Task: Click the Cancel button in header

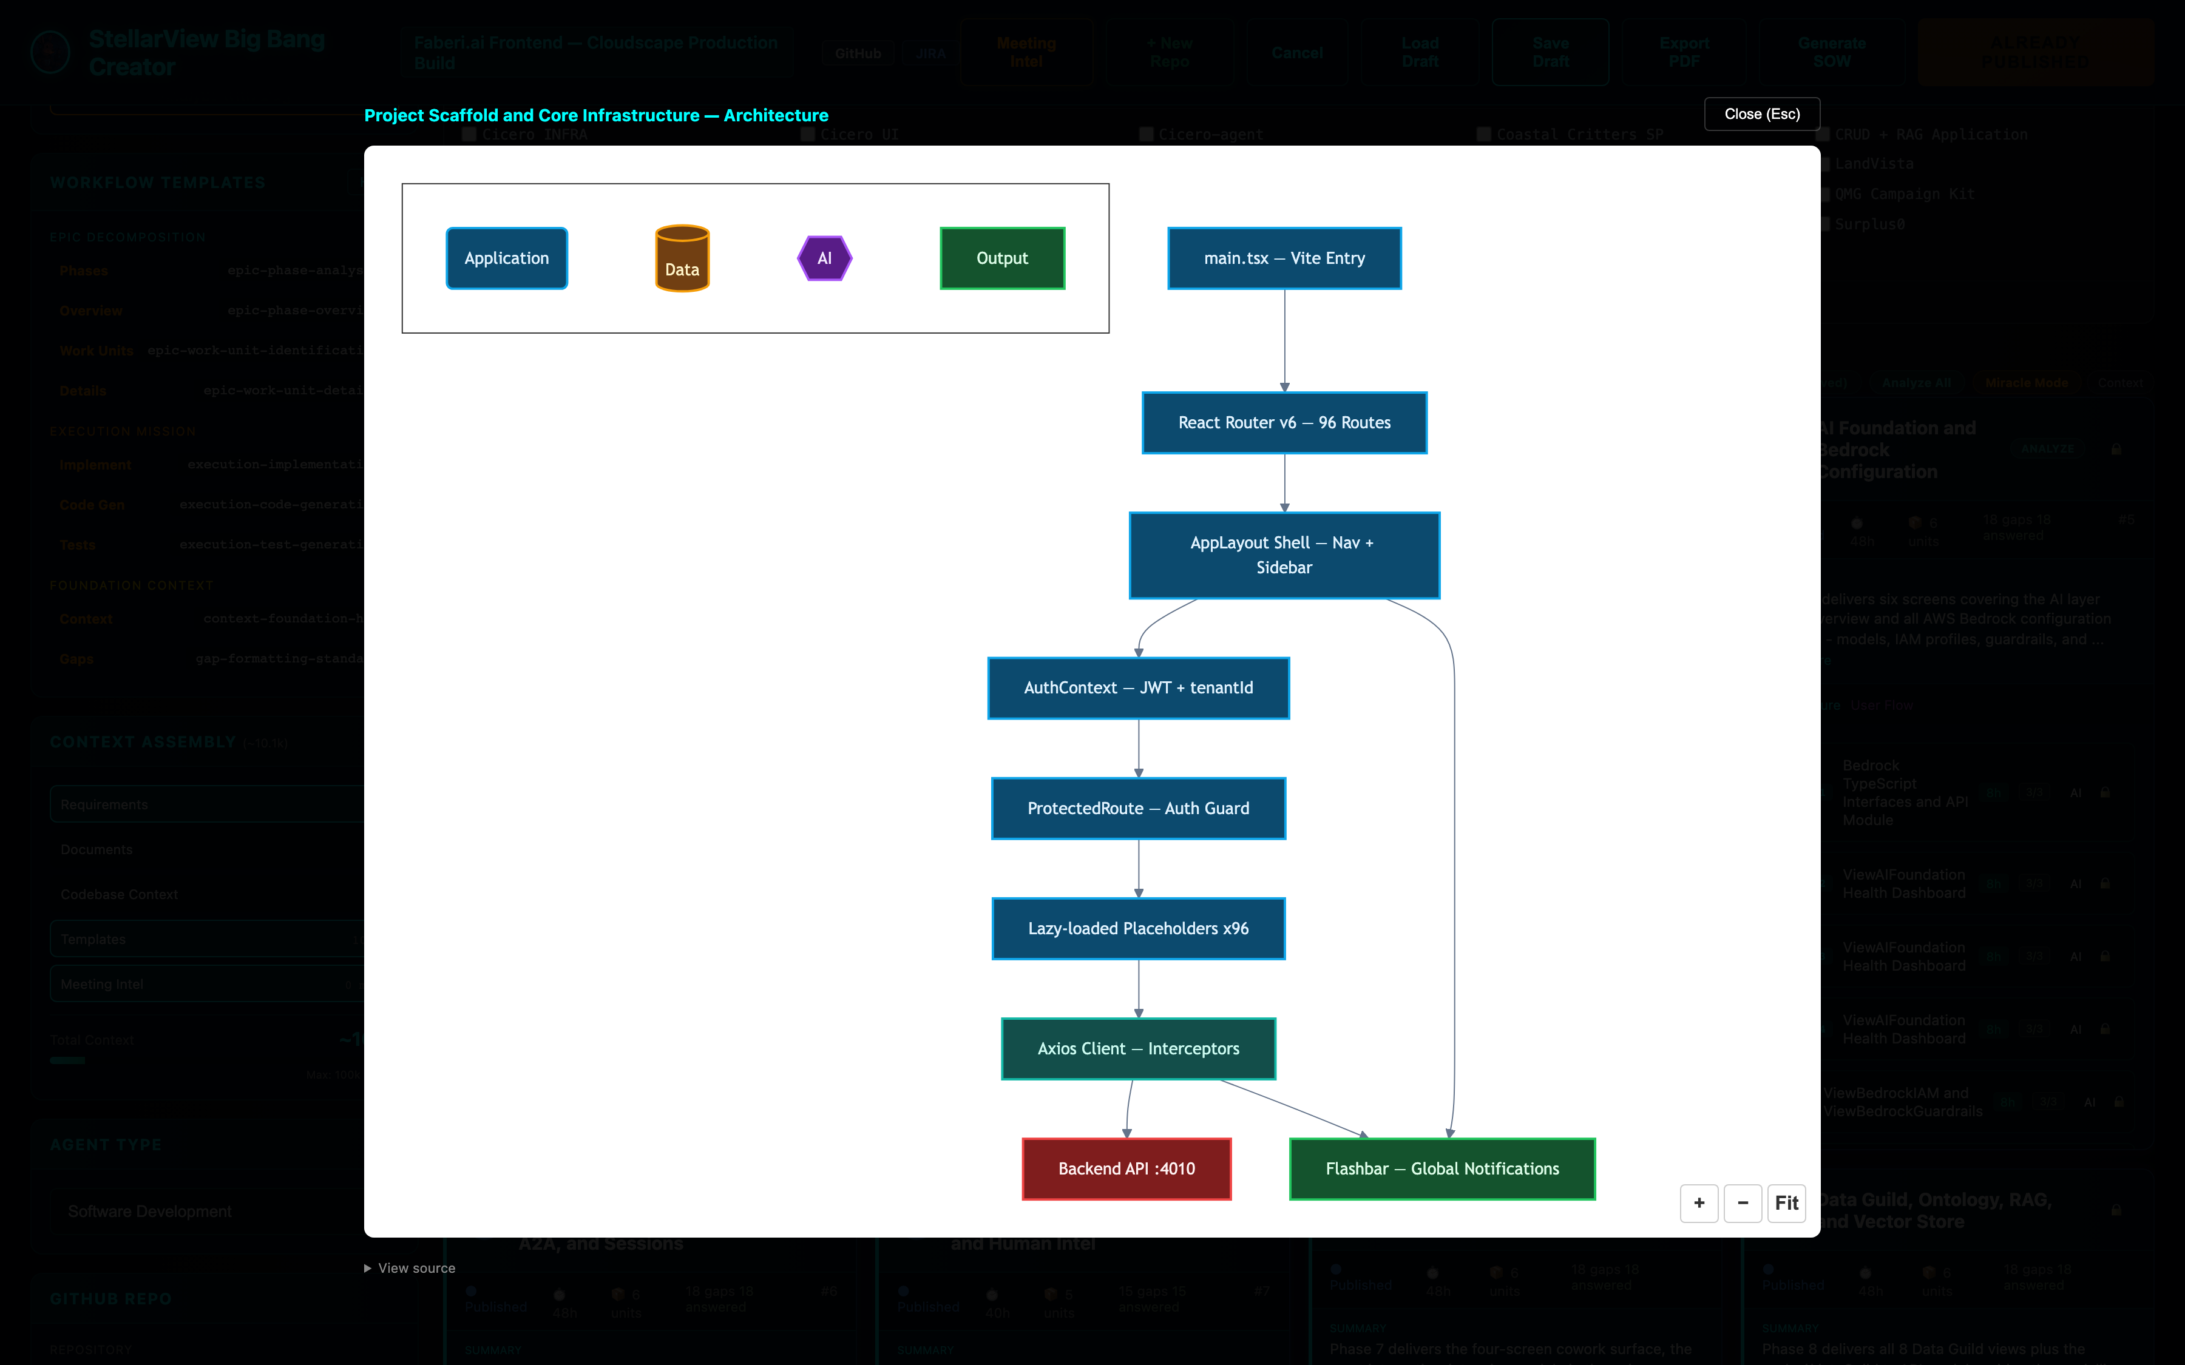Action: 1298,52
